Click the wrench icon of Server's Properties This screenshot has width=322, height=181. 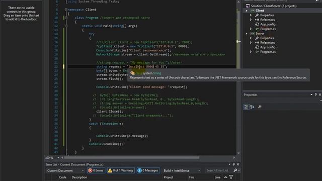257,38
